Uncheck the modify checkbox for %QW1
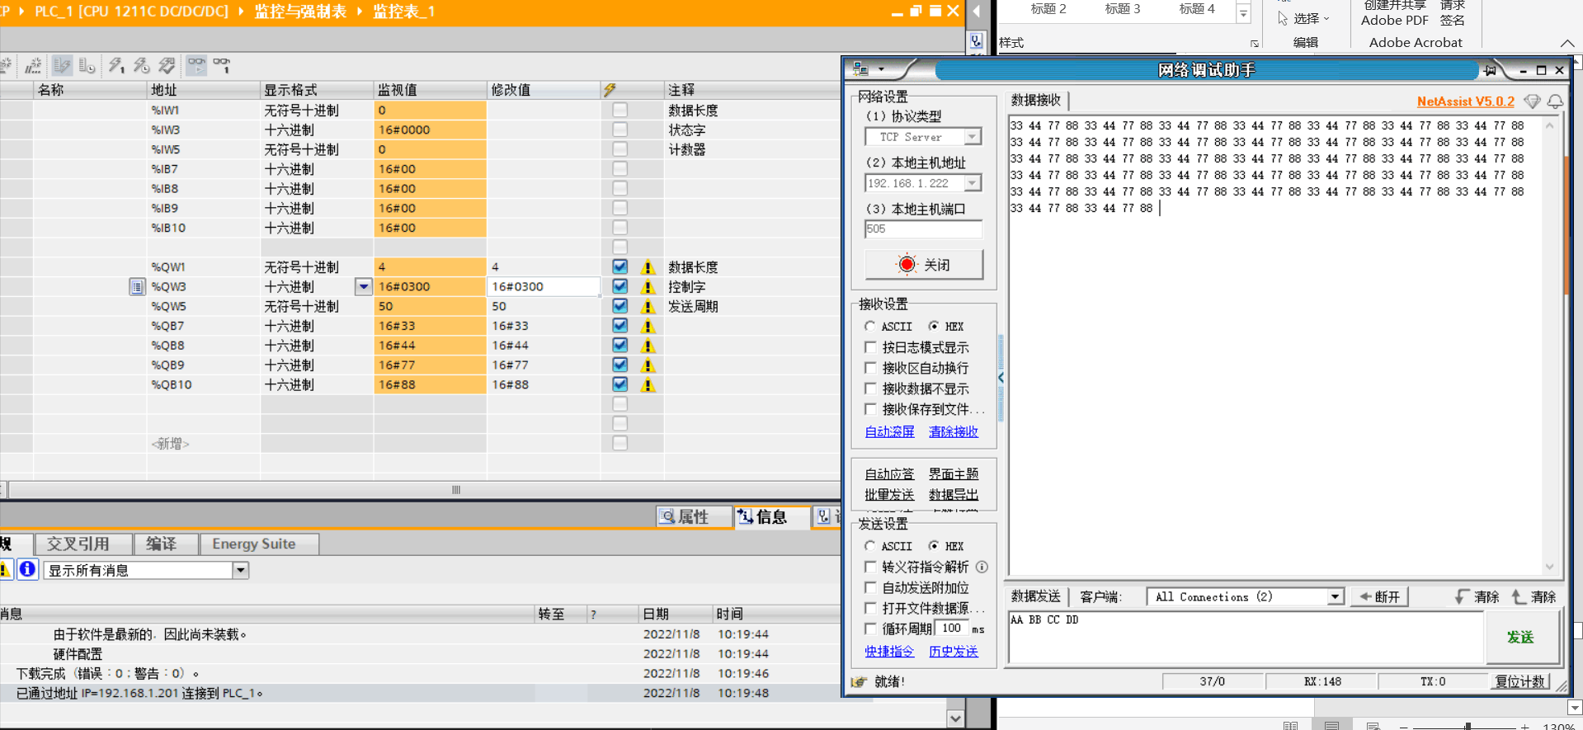The image size is (1583, 730). click(620, 266)
